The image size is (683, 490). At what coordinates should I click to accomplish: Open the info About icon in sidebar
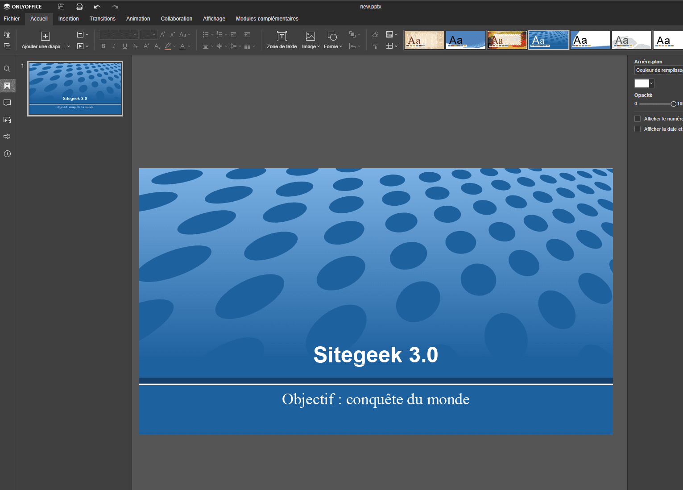point(7,154)
